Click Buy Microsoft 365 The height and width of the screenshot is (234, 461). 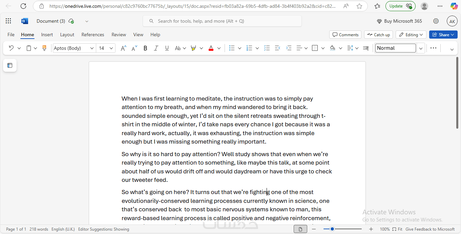tap(399, 21)
